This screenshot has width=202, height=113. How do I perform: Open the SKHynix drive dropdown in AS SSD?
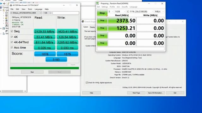[x=26, y=13]
